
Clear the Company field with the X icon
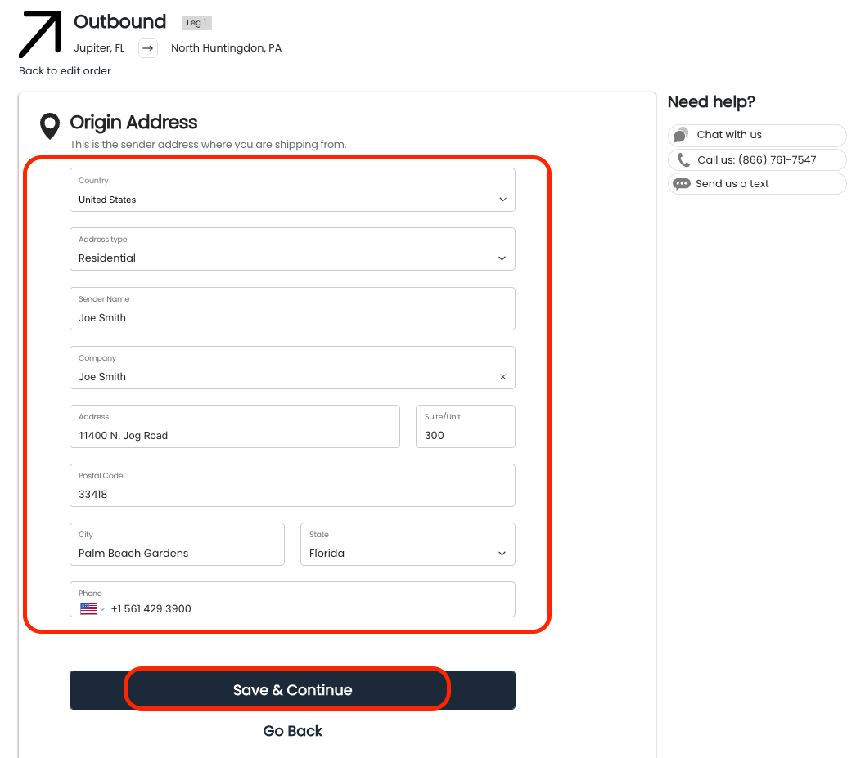click(x=502, y=376)
